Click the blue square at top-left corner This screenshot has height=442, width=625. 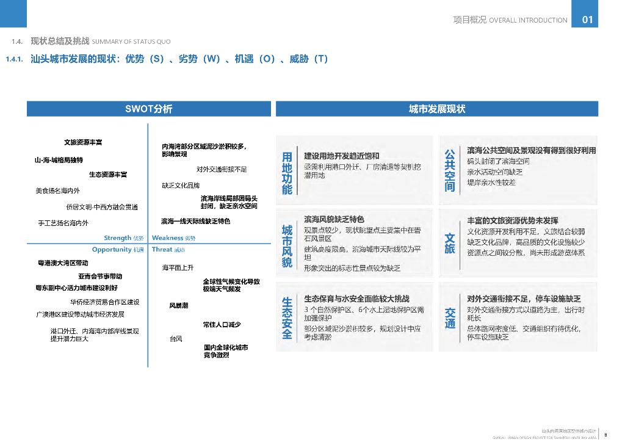coord(13,13)
